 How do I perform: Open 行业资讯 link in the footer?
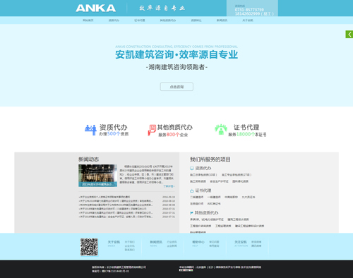pos(172,242)
